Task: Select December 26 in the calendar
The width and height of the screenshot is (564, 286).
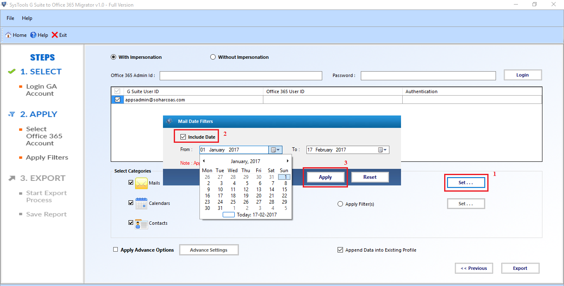Action: 208,177
